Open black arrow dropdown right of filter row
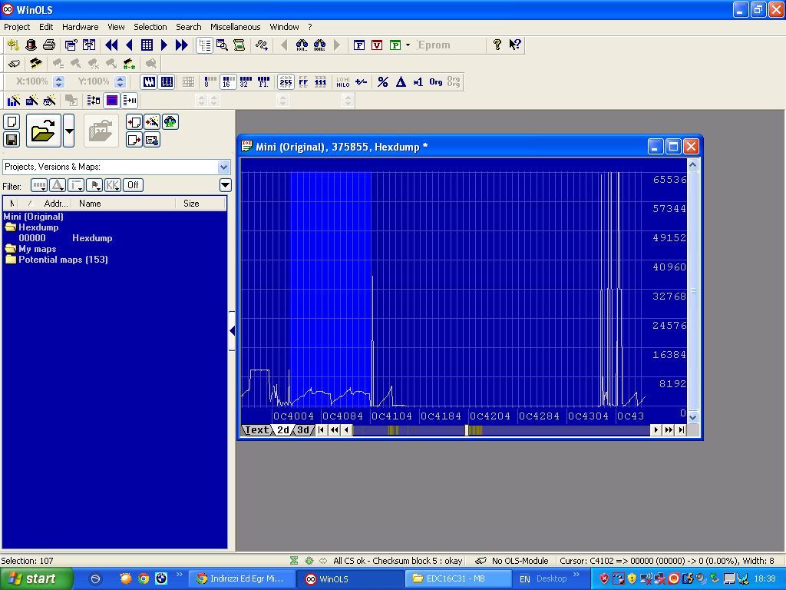 coord(225,186)
